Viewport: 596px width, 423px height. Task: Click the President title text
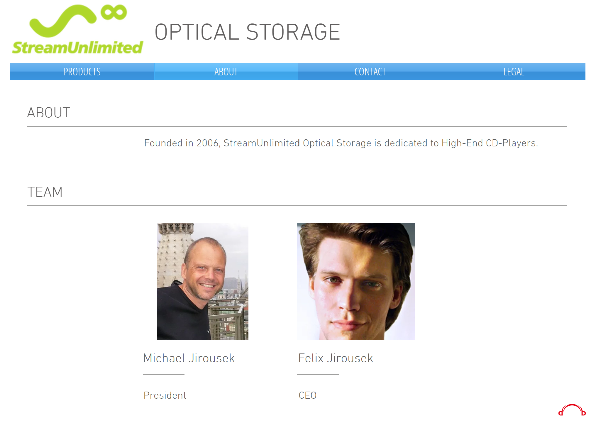tap(165, 395)
